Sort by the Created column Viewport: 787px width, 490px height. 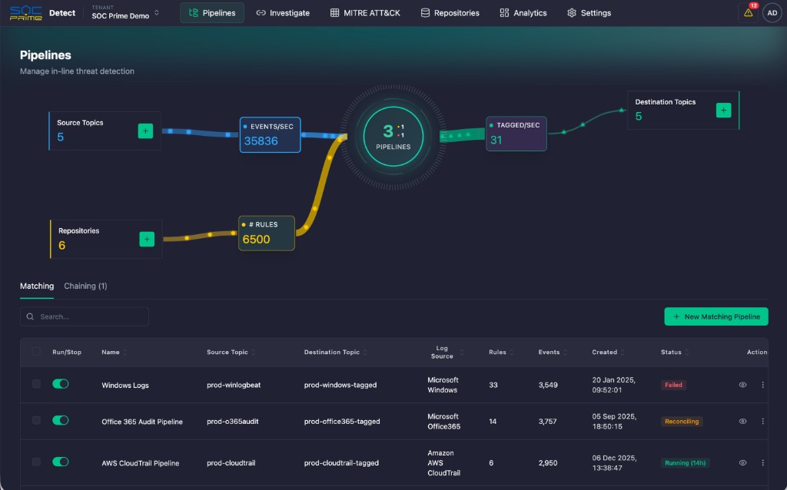click(609, 352)
